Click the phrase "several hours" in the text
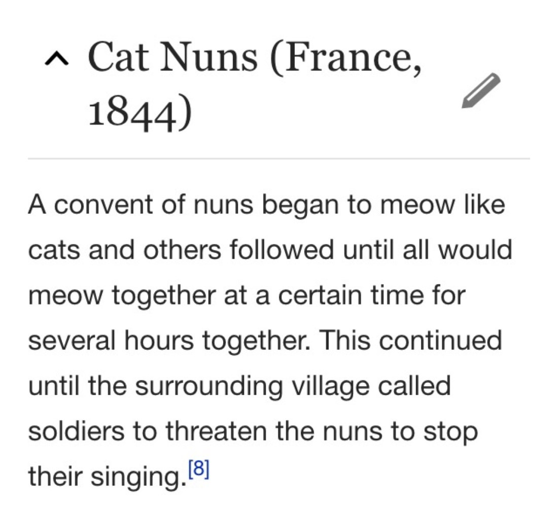This screenshot has width=558, height=531. 111,341
